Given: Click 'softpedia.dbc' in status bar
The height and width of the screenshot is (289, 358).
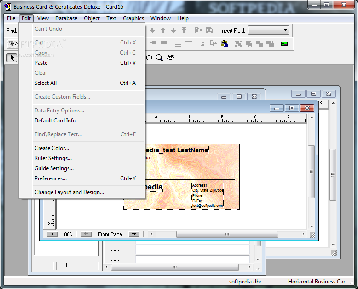Looking at the screenshot, I should coord(246,282).
